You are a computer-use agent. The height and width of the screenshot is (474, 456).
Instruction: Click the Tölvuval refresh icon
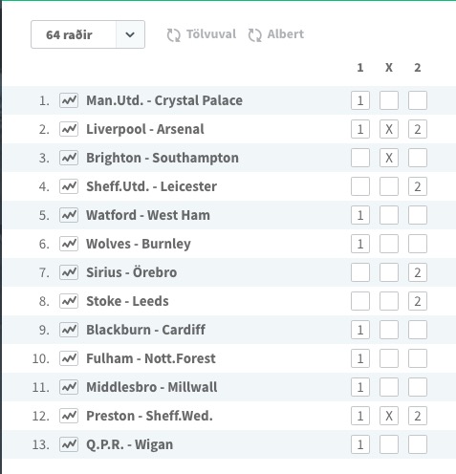[x=174, y=35]
